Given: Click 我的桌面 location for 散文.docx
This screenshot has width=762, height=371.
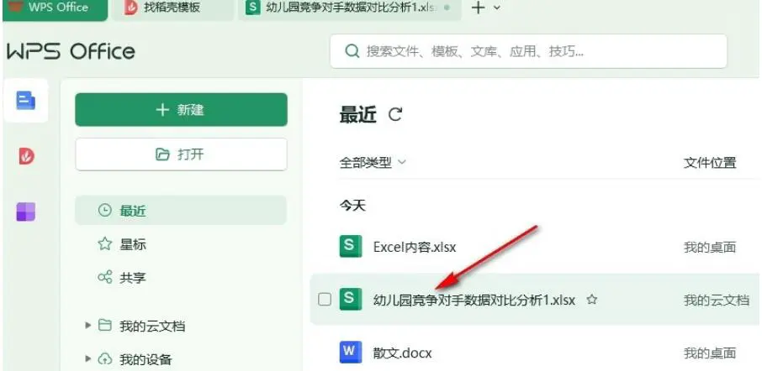Looking at the screenshot, I should (x=710, y=353).
